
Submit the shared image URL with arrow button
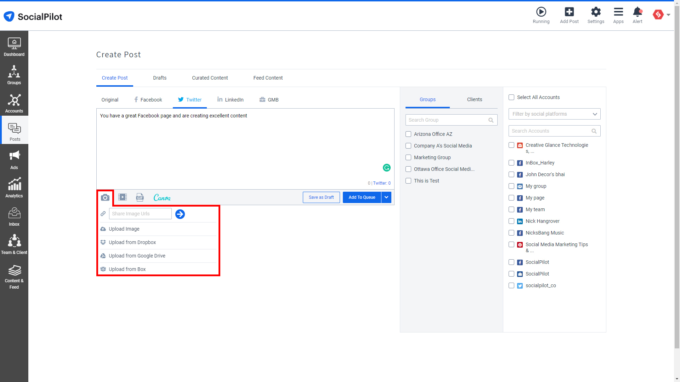tap(180, 214)
